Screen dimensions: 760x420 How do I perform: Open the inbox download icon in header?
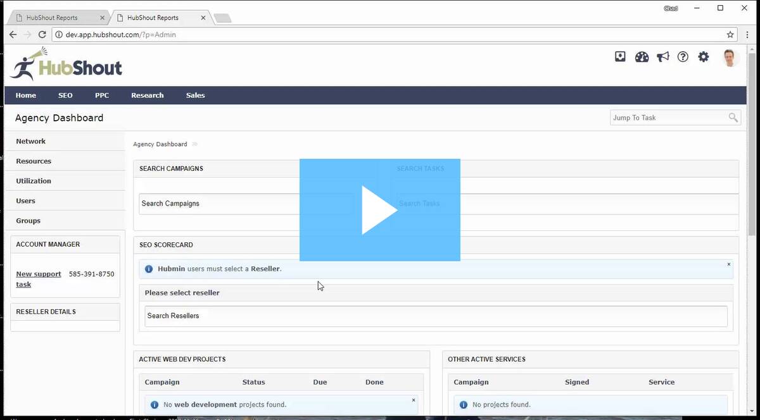coord(620,57)
